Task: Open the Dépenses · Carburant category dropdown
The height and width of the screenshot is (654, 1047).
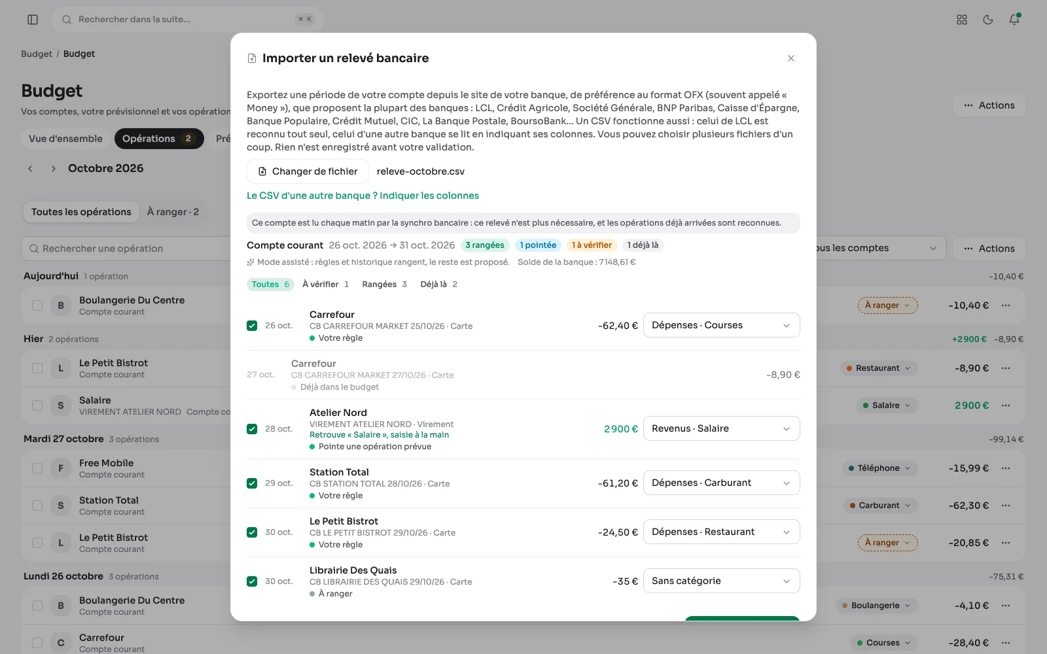Action: (721, 483)
